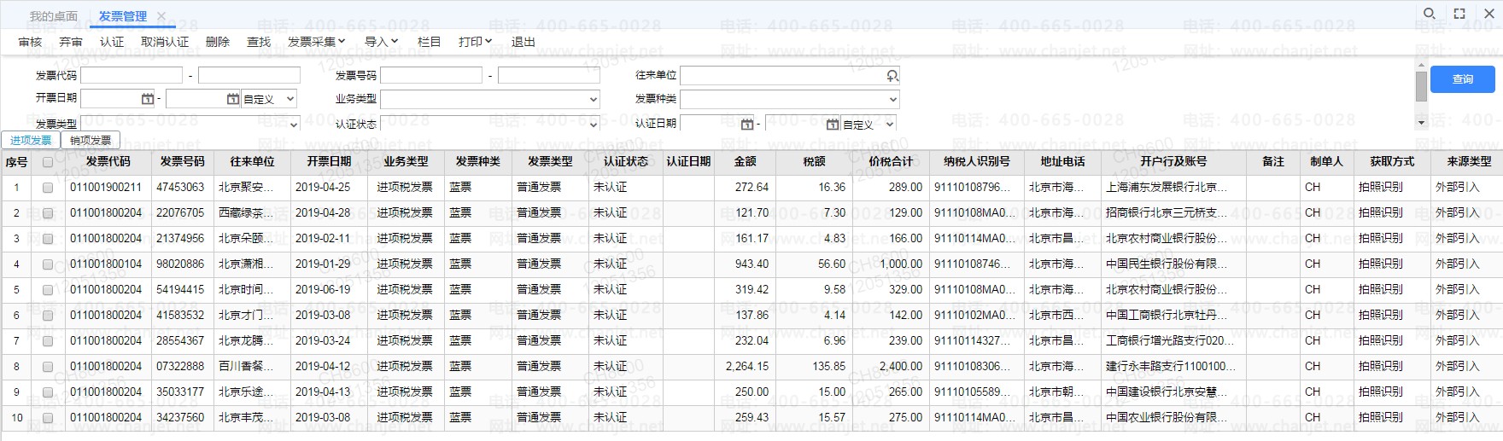The width and height of the screenshot is (1503, 441).
Task: Click the blue 查询 button
Action: click(x=1462, y=79)
